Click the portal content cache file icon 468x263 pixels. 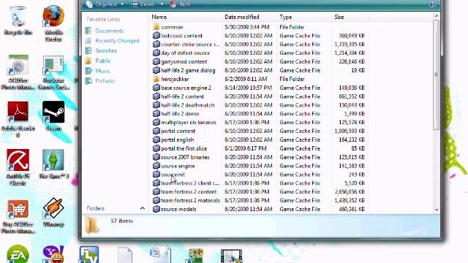point(156,131)
